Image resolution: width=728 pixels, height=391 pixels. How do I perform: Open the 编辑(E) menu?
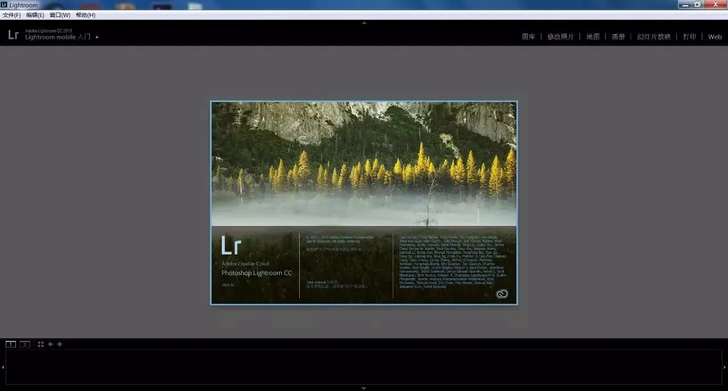(35, 15)
